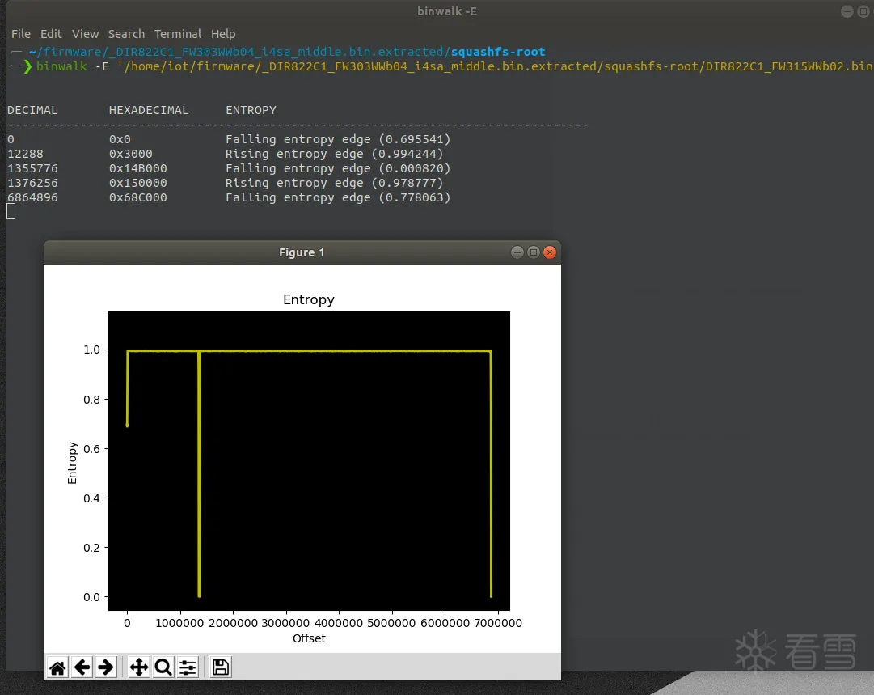Minimize the Figure 1 window

point(517,252)
